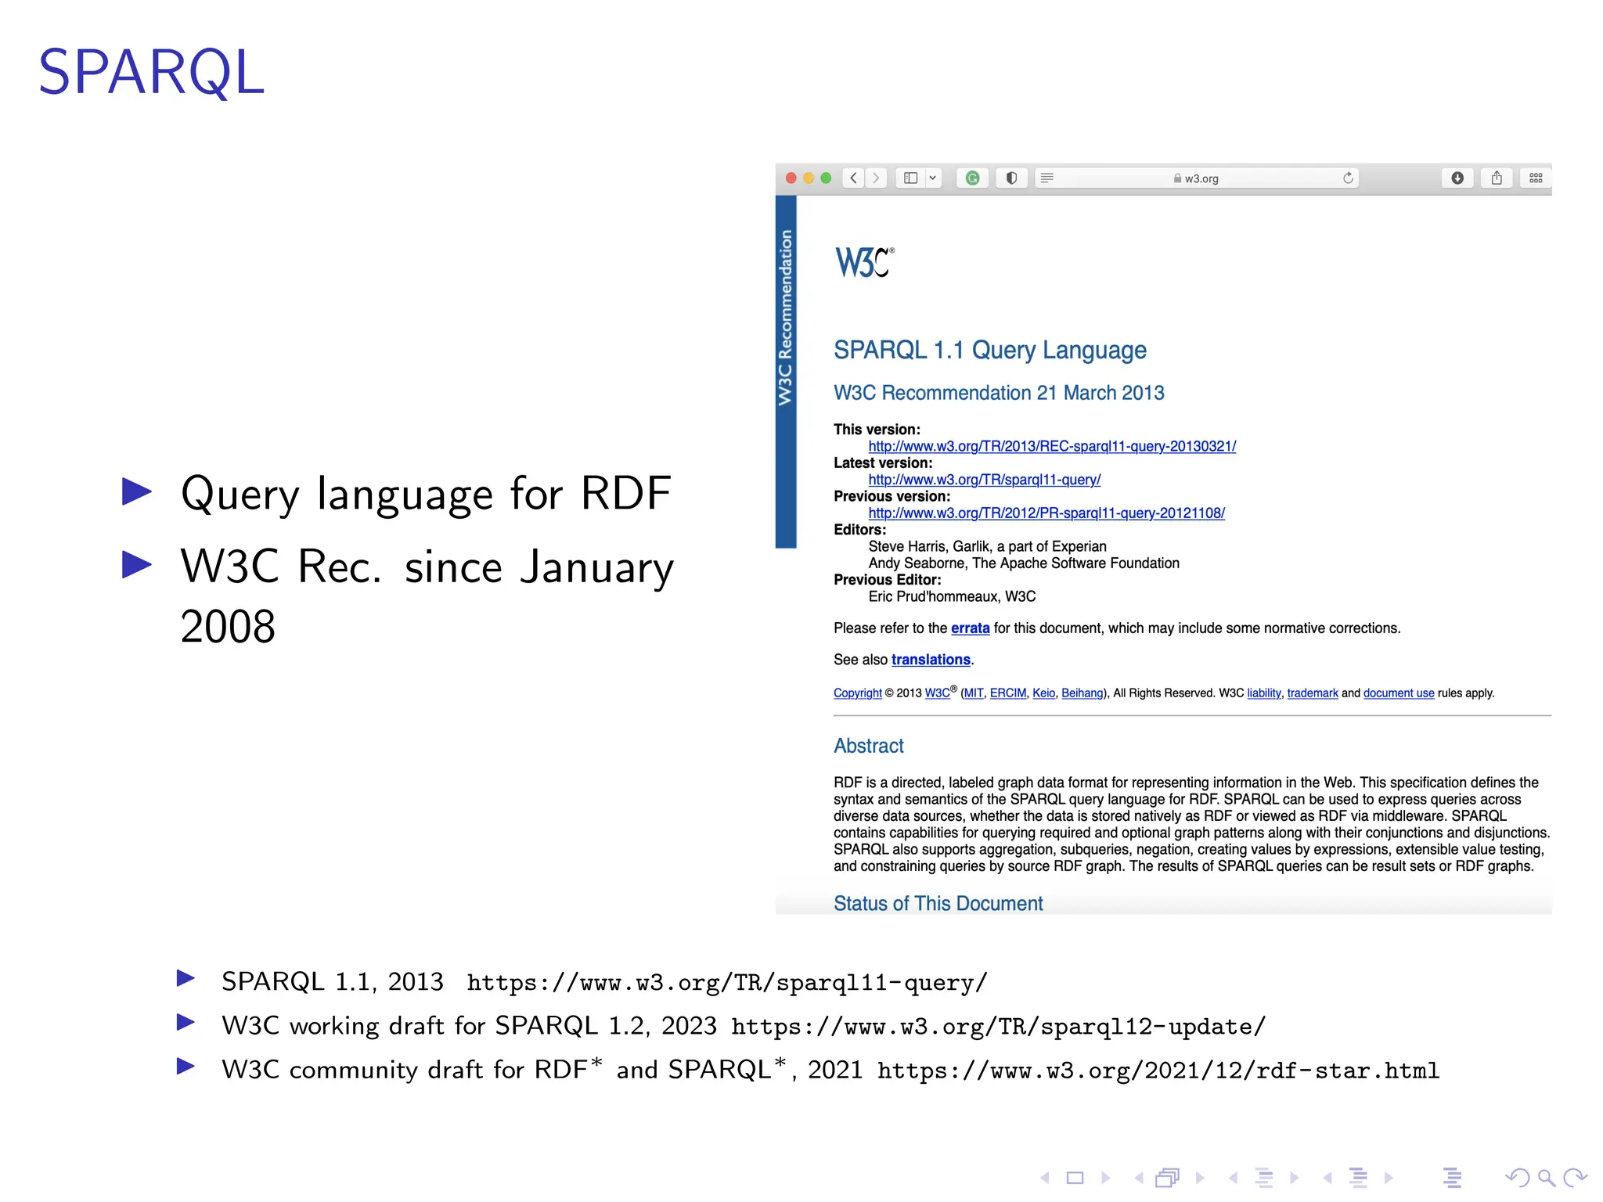The image size is (1603, 1202).
Task: Go to previous slide in Beamer bar
Action: (x=1045, y=1178)
